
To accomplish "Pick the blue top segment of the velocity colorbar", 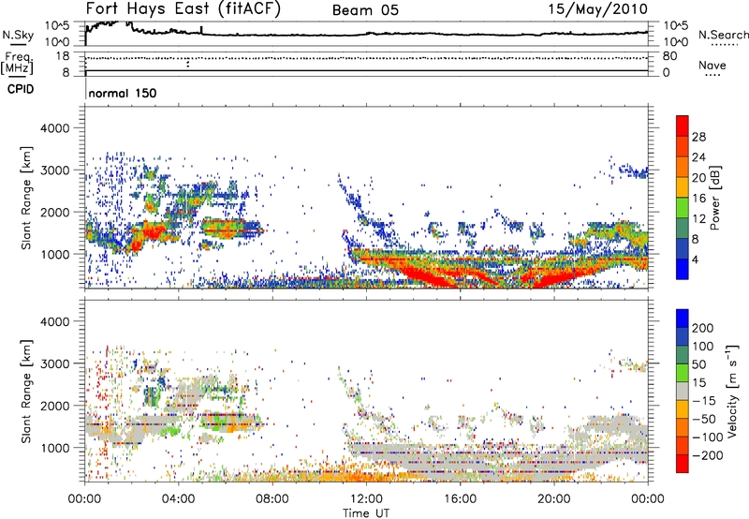I will pyautogui.click(x=683, y=319).
